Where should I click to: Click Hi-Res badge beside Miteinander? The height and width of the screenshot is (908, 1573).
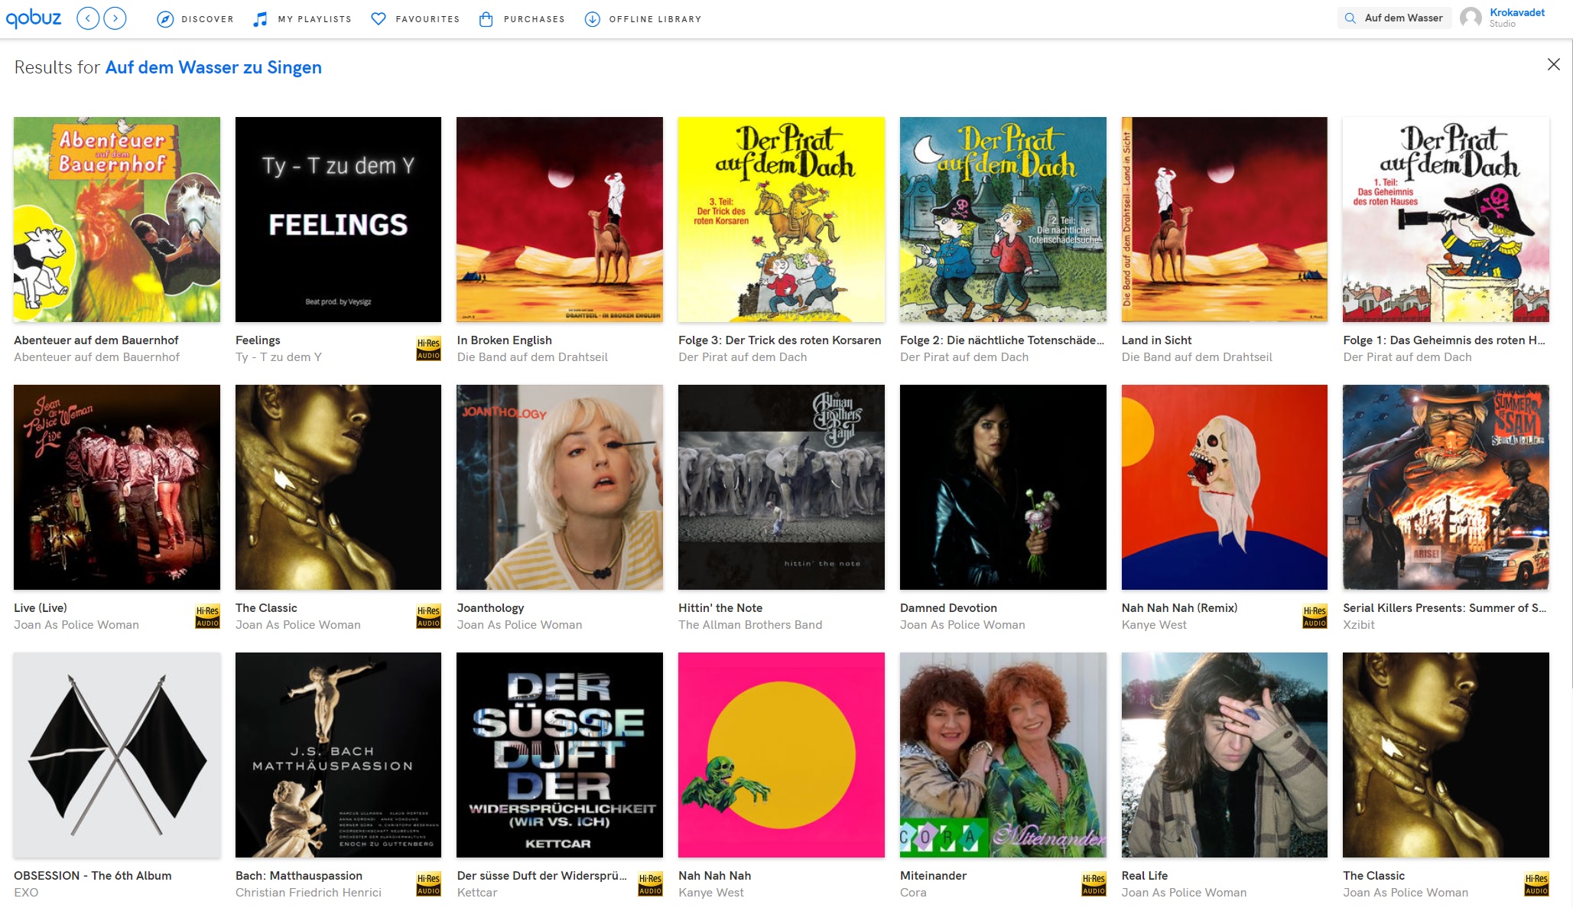point(1094,884)
